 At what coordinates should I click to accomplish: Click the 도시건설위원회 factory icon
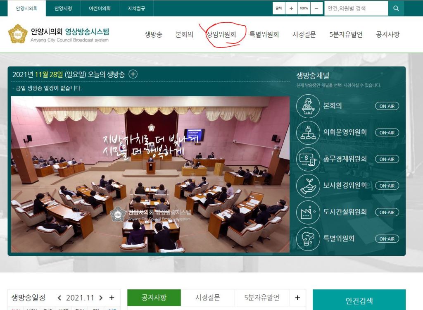pos(308,212)
